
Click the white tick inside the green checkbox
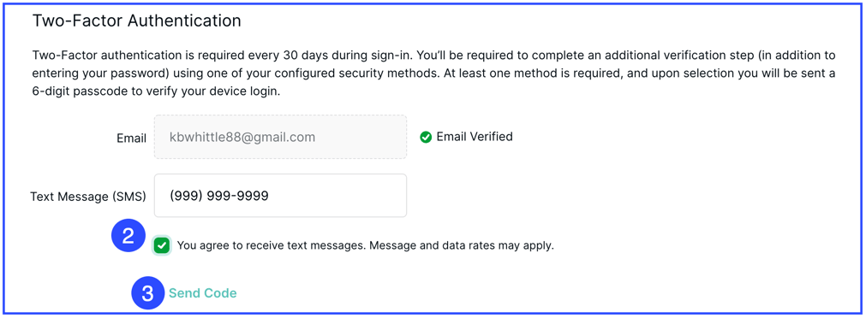pyautogui.click(x=162, y=246)
